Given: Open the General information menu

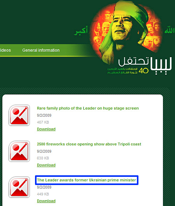Looking at the screenshot, I should [41, 50].
